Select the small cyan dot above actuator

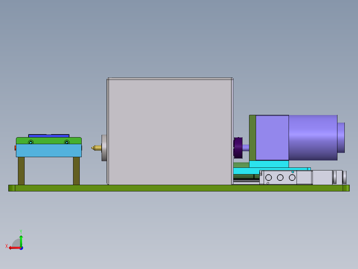coord(293,172)
